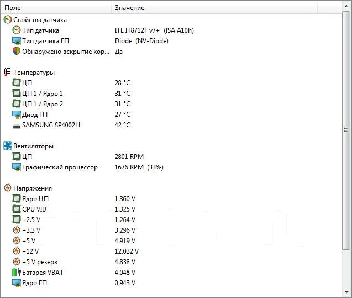Click the chip icon beside ЦП fan row

17,156
